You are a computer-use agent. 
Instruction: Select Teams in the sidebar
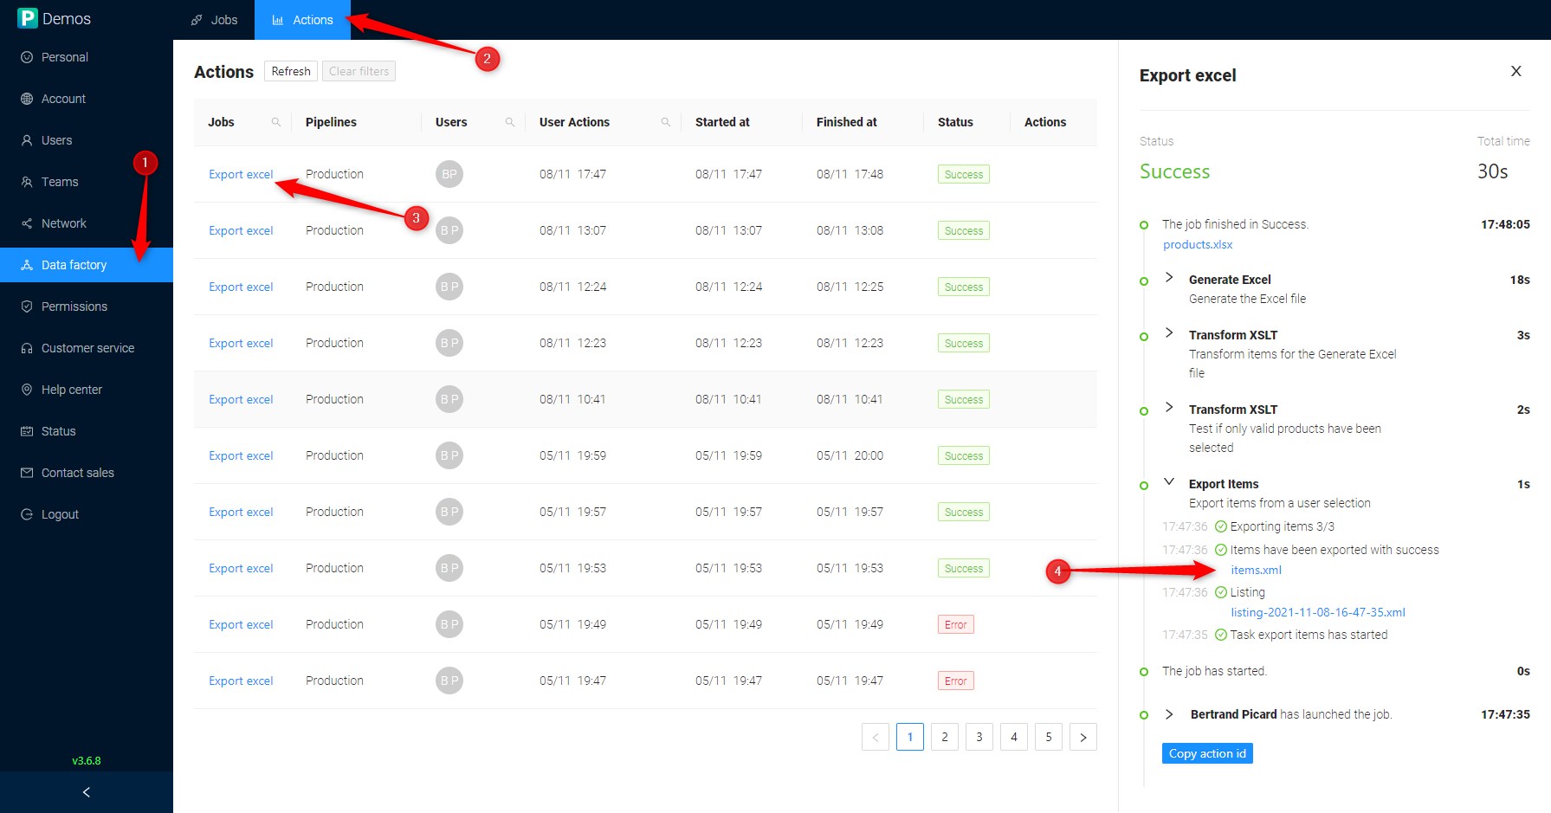tap(59, 181)
